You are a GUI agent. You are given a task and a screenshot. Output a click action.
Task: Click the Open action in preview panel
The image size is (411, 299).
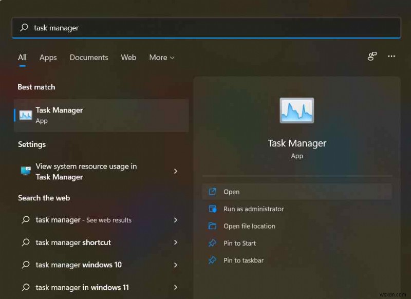point(232,192)
